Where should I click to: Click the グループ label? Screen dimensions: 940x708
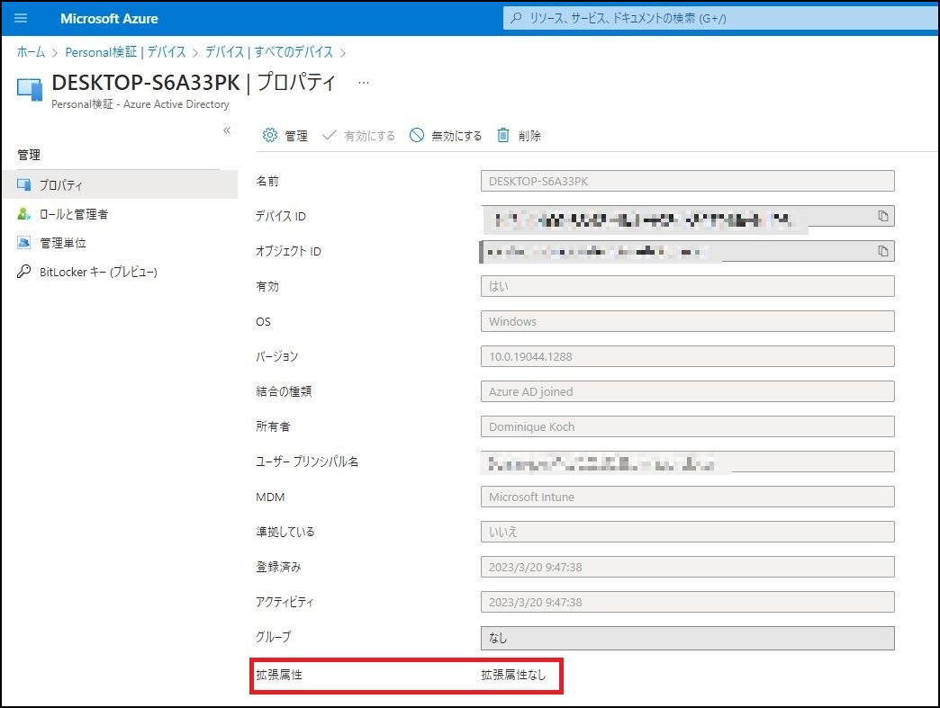[x=274, y=637]
